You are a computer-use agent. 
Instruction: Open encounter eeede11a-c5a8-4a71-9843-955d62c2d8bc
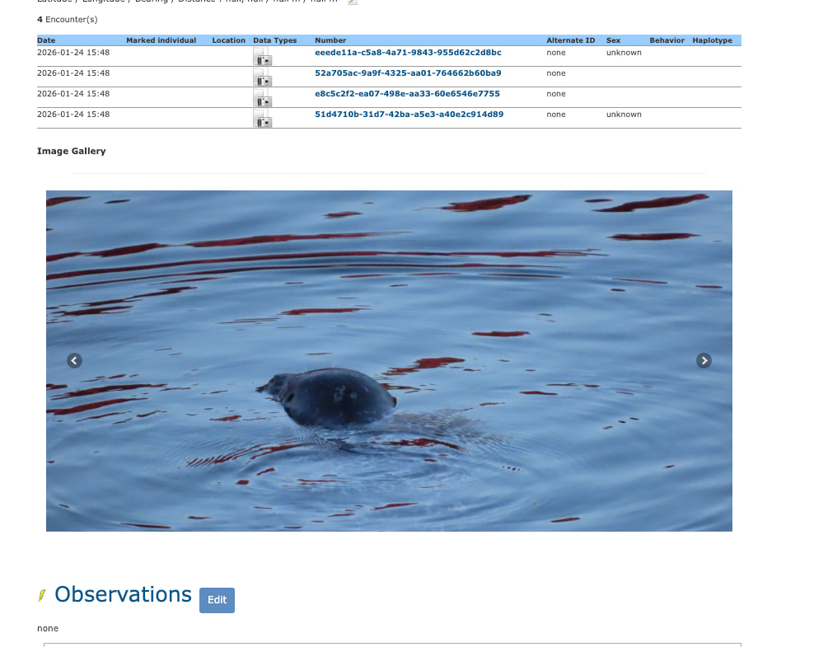pos(408,53)
